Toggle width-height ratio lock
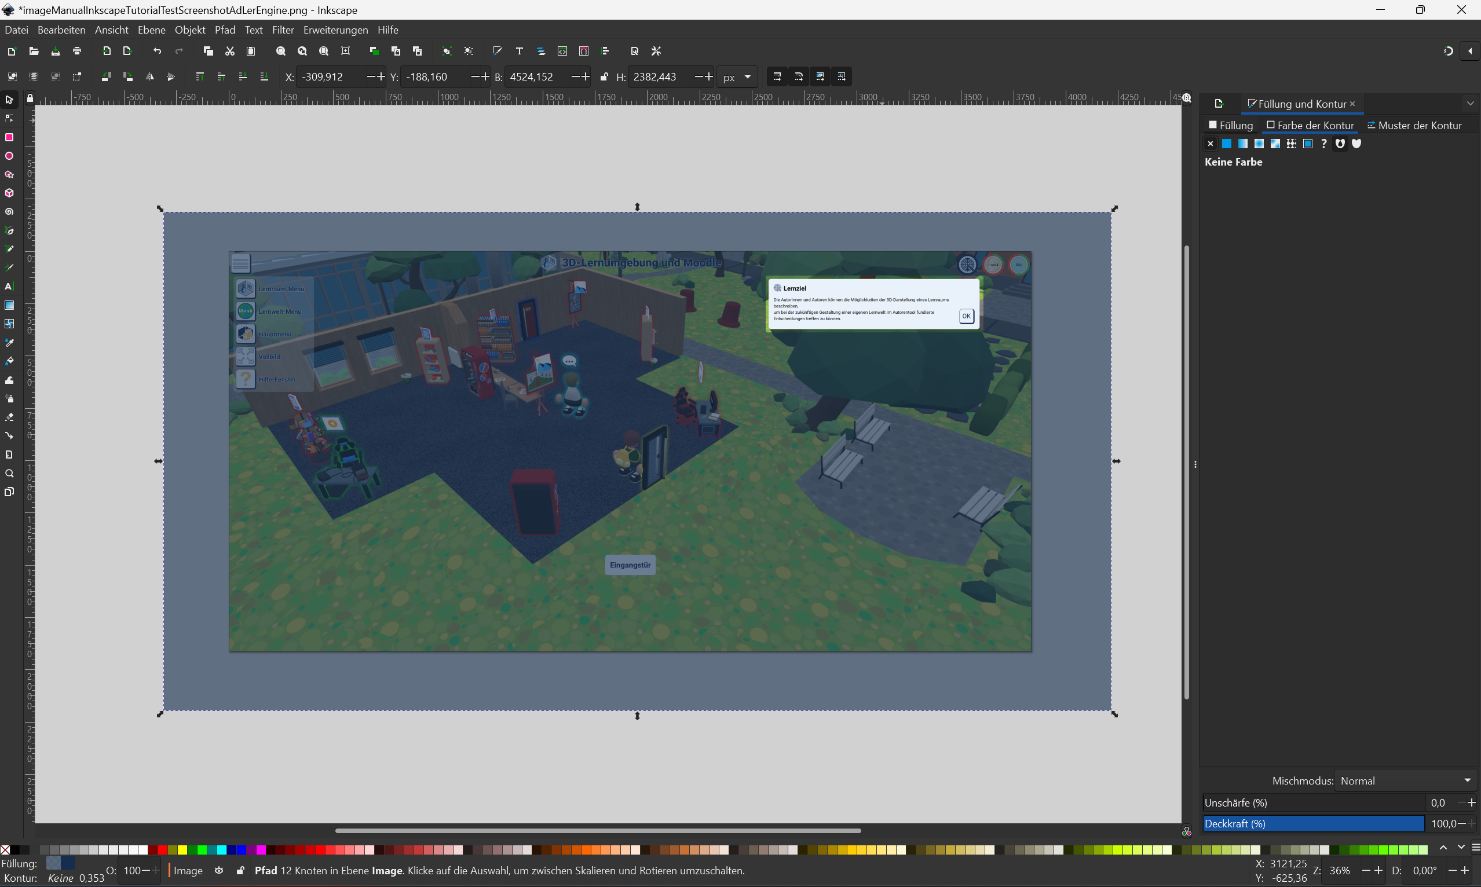Screen dimensions: 1481x887 pos(604,76)
